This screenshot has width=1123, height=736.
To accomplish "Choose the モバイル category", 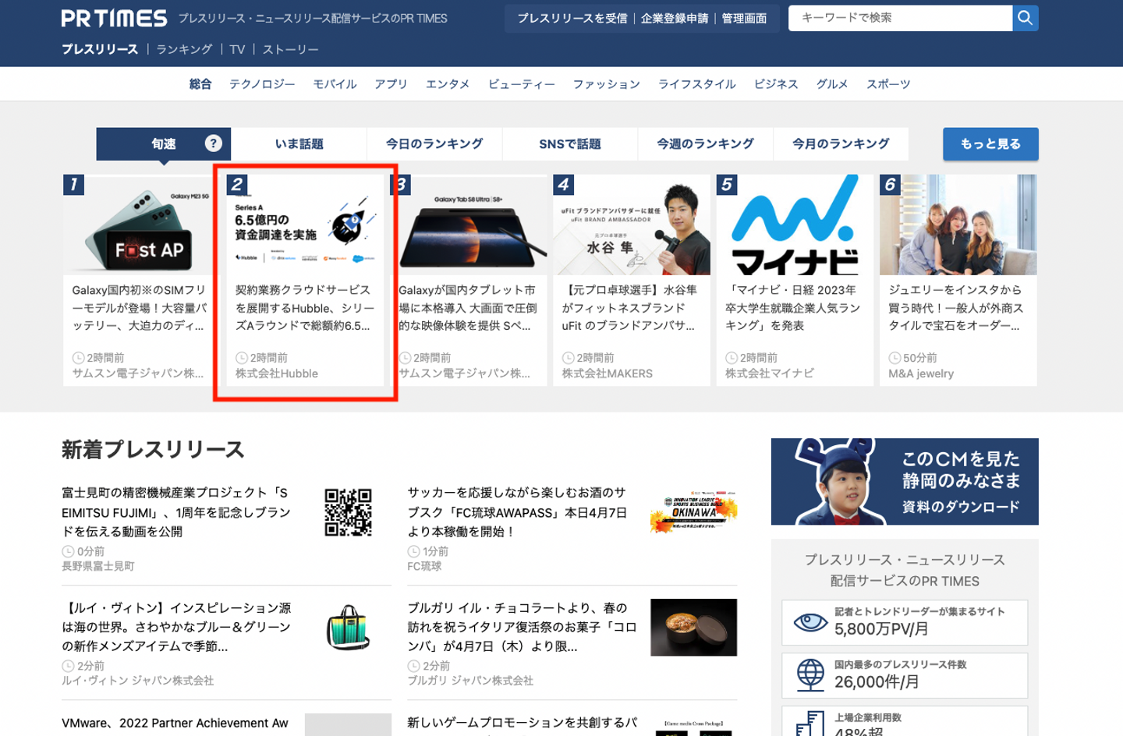I will (x=335, y=84).
